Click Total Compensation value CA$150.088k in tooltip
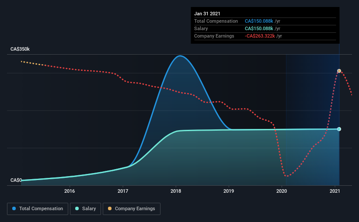The image size is (359, 222). coord(259,21)
